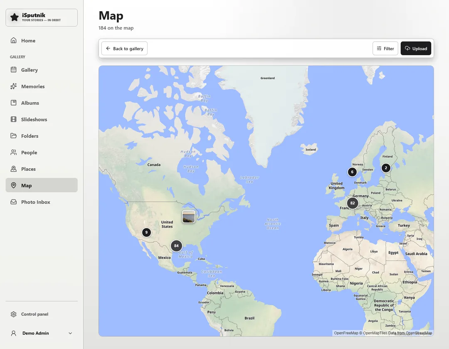The width and height of the screenshot is (449, 349).
Task: Open Home from the sidebar
Action: pos(42,41)
